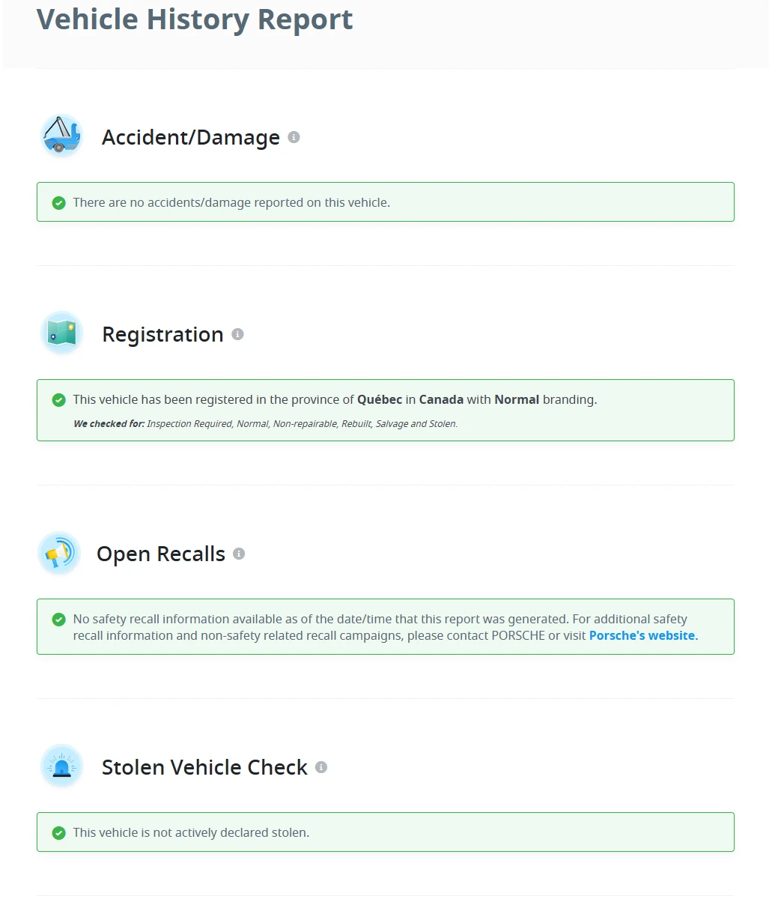Click the Vehicle History Report title
The width and height of the screenshot is (784, 899).
point(195,19)
